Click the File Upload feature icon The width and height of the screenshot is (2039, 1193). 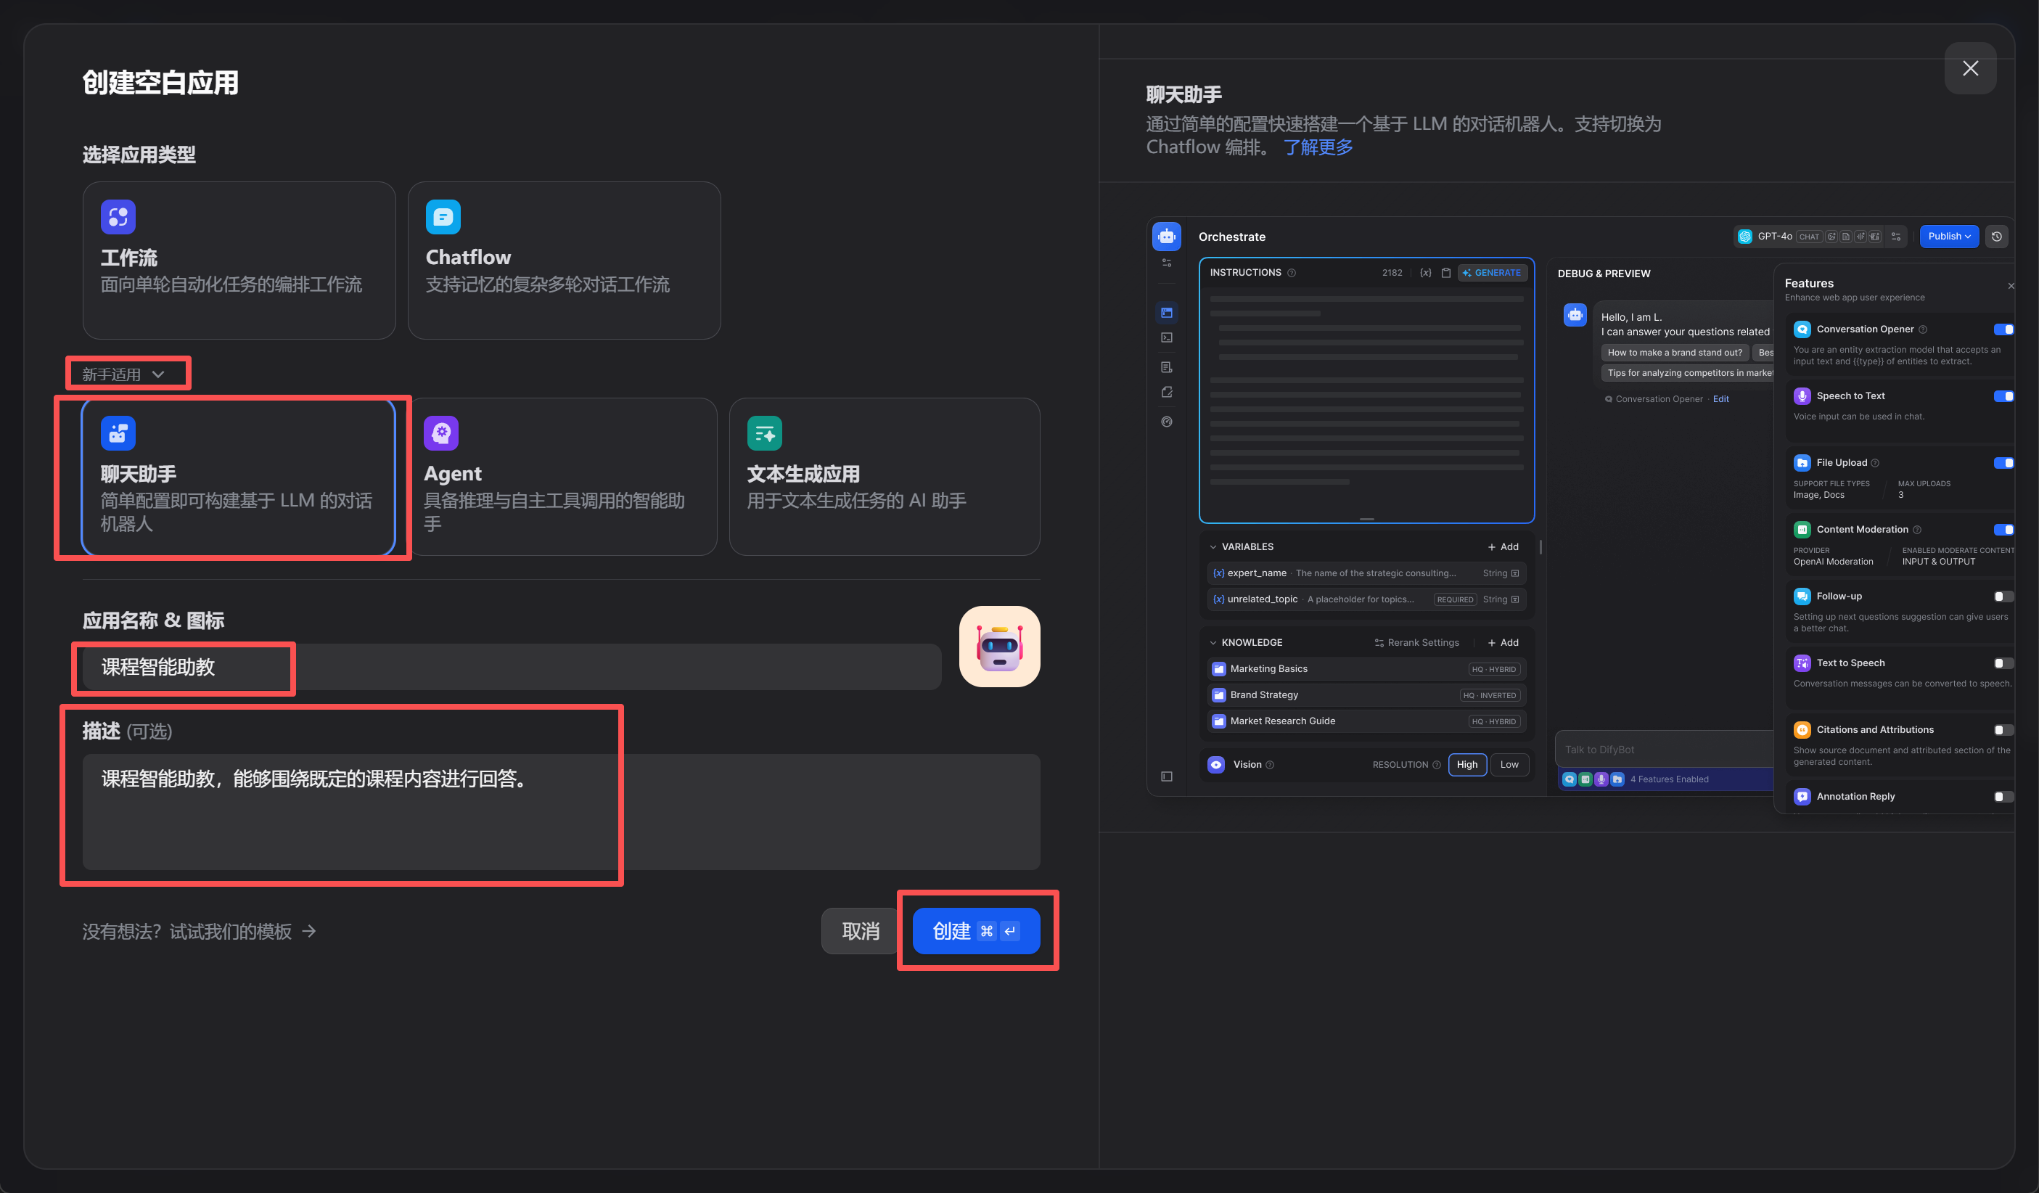coord(1802,463)
